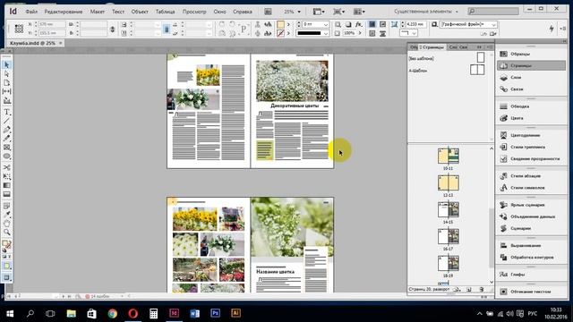Select the Selection (black arrow) tool
This screenshot has width=573, height=322.
pyautogui.click(x=6, y=65)
